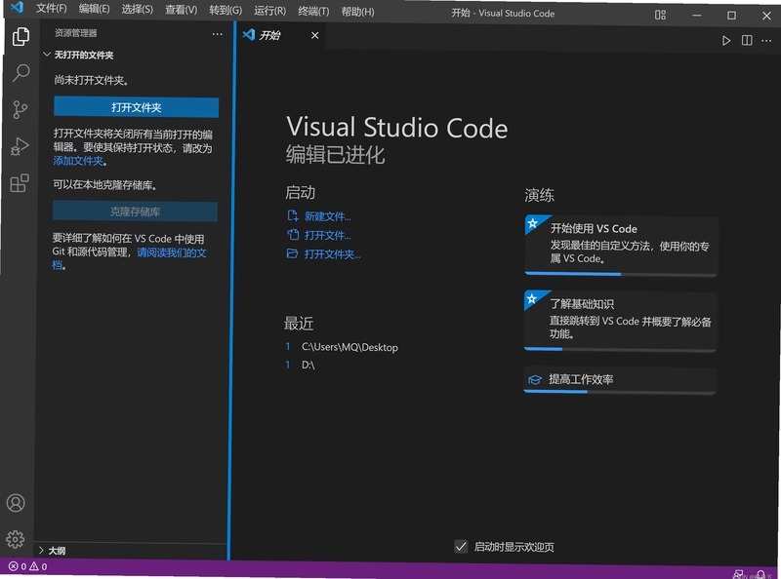Click progress bar under 开始使用 VS Code
The image size is (781, 579).
621,274
